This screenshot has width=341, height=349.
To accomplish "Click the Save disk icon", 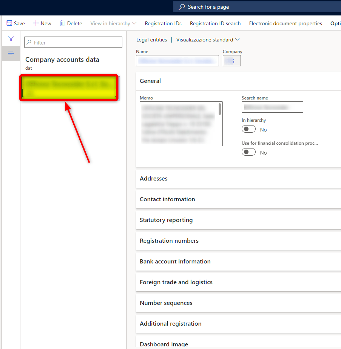I will (9, 23).
